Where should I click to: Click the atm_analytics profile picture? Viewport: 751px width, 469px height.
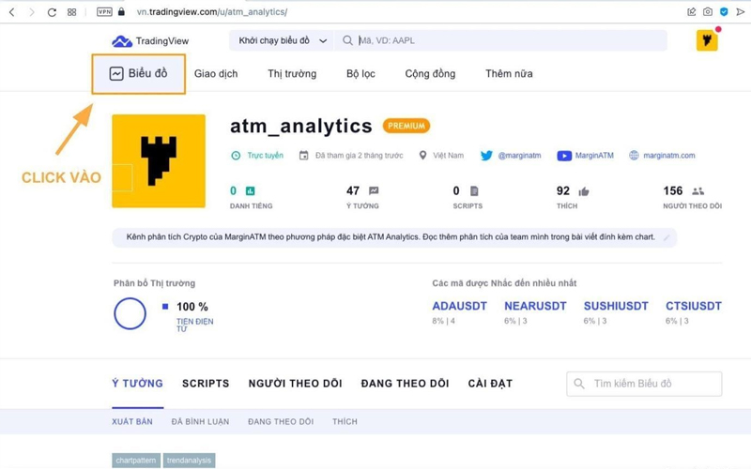coord(159,160)
